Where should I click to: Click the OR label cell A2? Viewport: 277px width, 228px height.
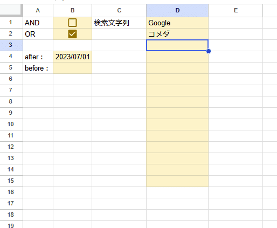(x=38, y=34)
